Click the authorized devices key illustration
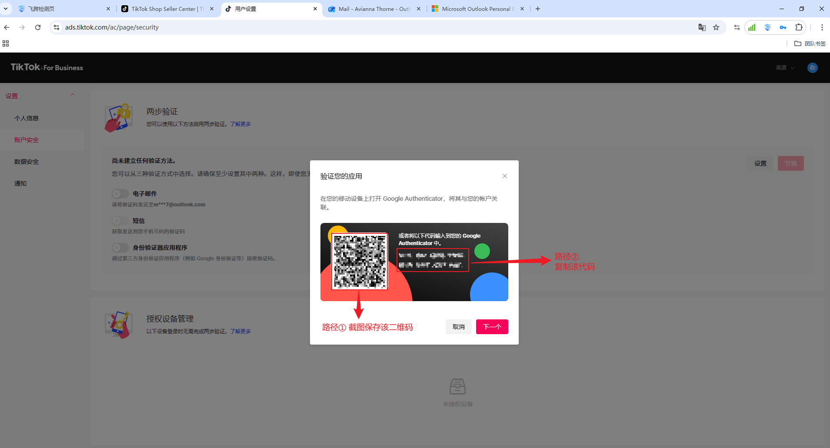The image size is (830, 448). (118, 325)
